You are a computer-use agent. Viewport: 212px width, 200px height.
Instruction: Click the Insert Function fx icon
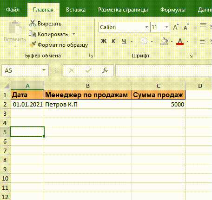point(105,70)
